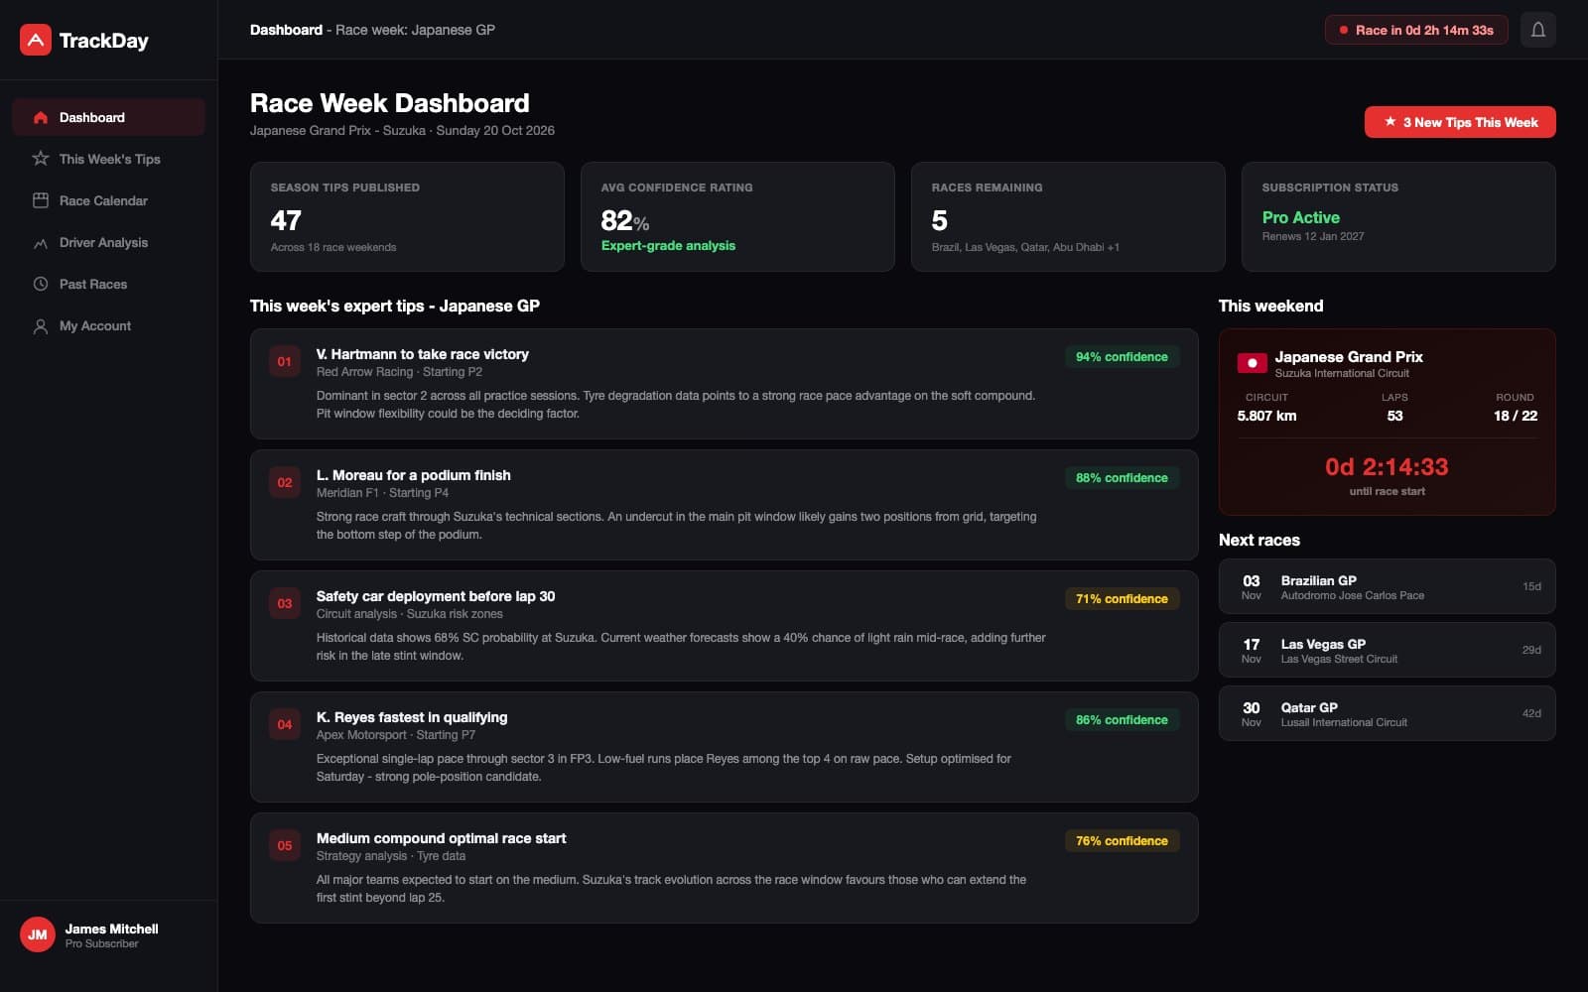The width and height of the screenshot is (1588, 992).
Task: Click the Japanese flag icon
Action: coord(1252,363)
